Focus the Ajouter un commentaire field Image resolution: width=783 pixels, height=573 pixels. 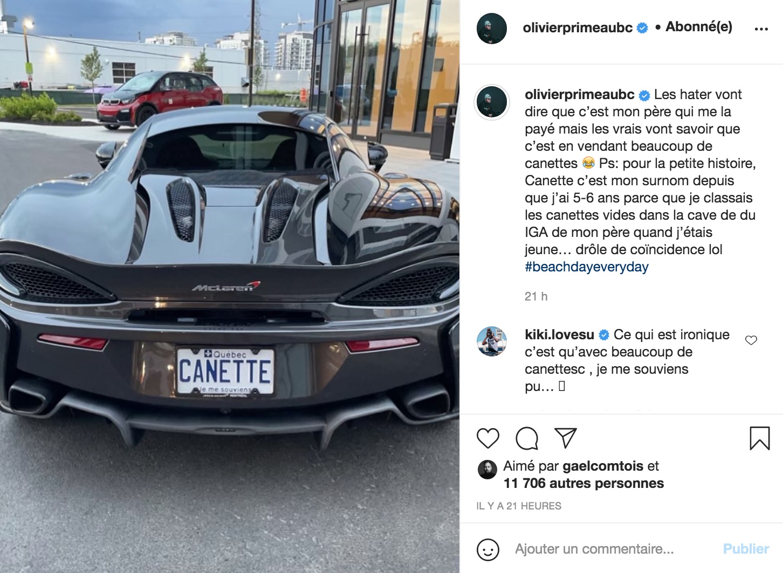pos(615,549)
